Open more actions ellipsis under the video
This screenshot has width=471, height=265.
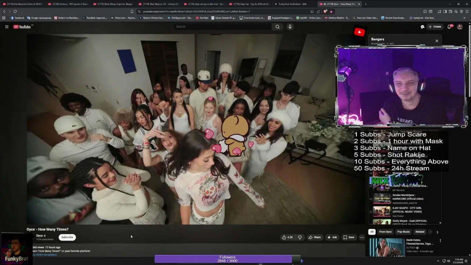[x=362, y=237]
